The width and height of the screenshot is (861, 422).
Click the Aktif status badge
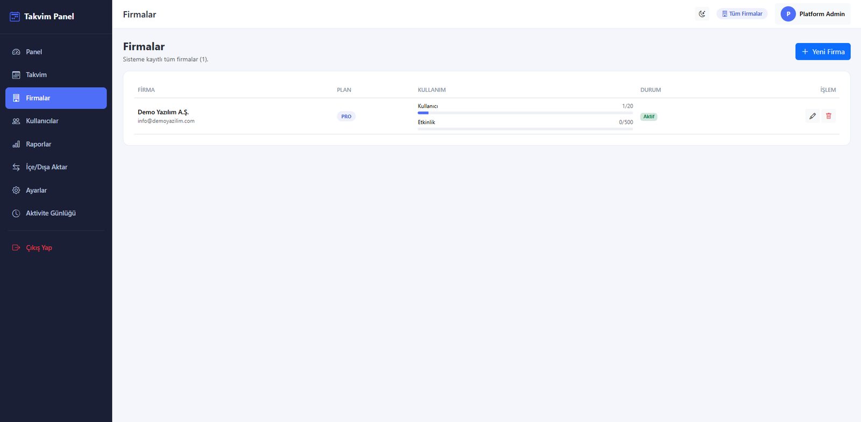(649, 117)
